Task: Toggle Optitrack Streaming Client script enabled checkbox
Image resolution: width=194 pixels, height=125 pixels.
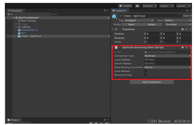Action: [x=120, y=47]
